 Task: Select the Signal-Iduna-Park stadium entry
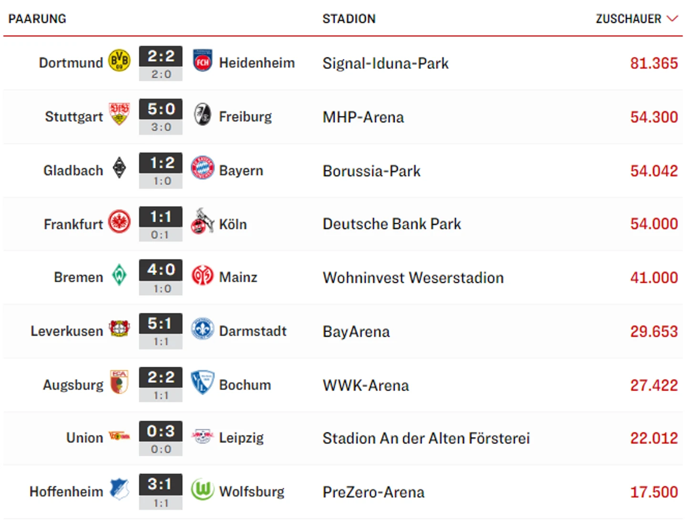coord(386,63)
